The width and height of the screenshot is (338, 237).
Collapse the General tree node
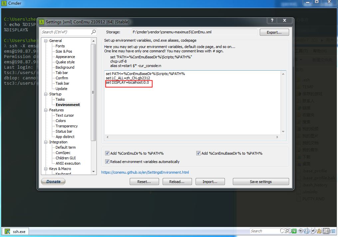click(x=46, y=41)
